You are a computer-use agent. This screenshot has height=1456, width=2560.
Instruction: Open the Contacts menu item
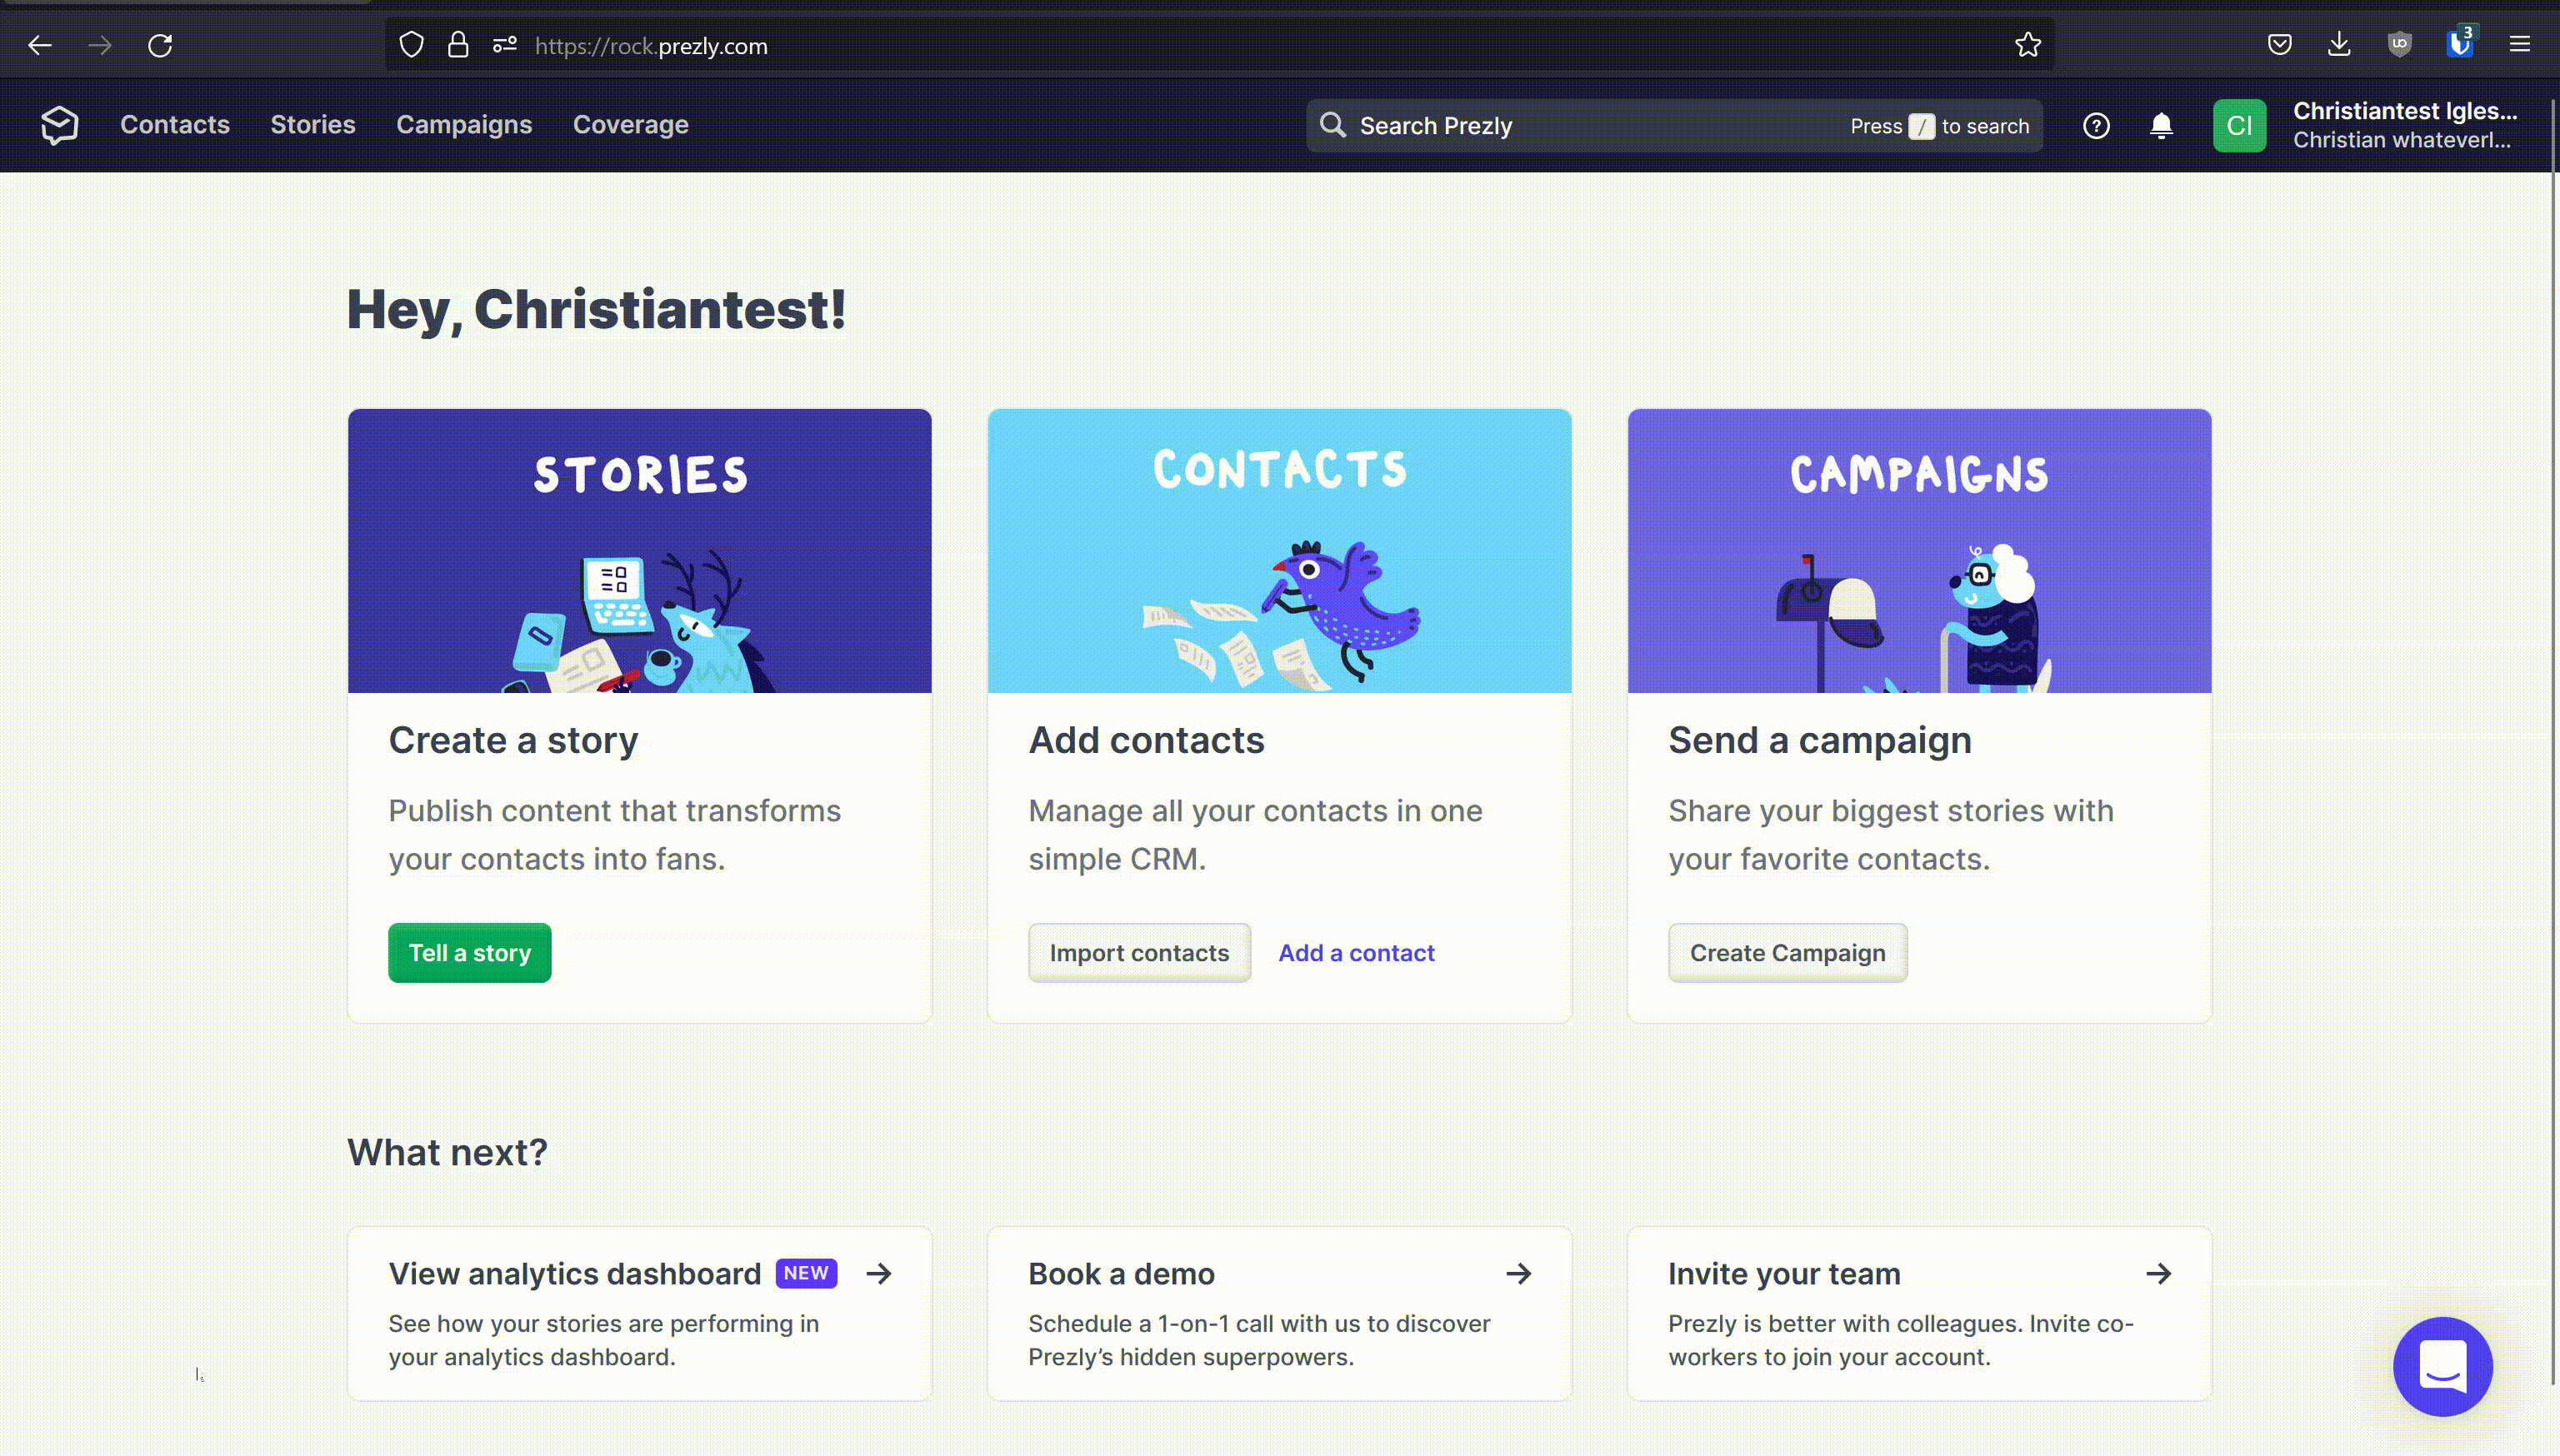tap(175, 125)
